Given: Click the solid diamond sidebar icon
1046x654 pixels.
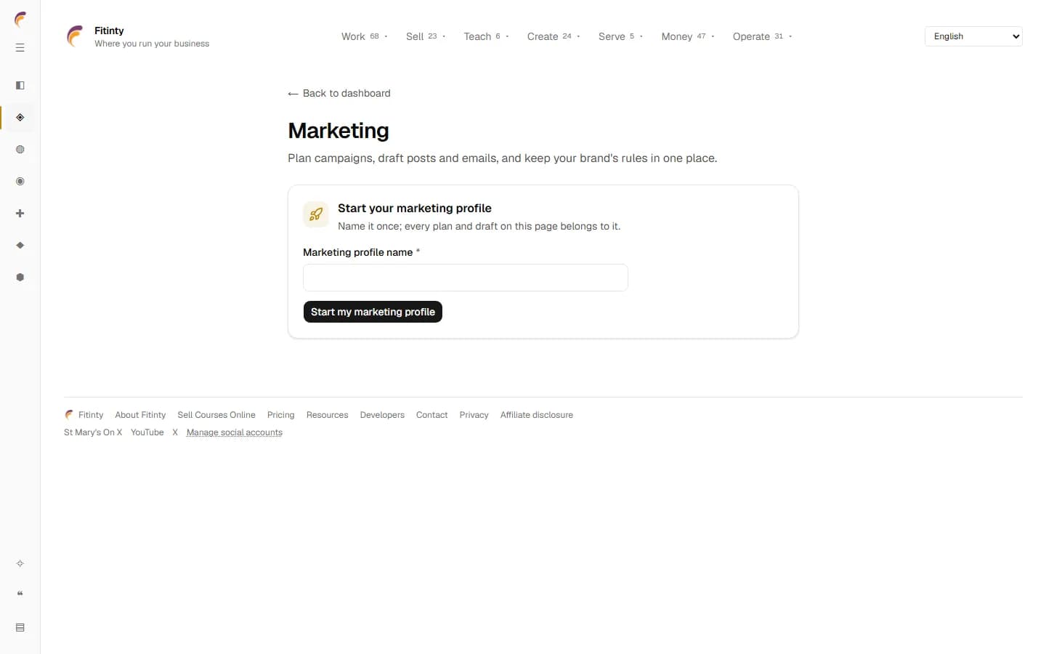Looking at the screenshot, I should click(x=20, y=246).
